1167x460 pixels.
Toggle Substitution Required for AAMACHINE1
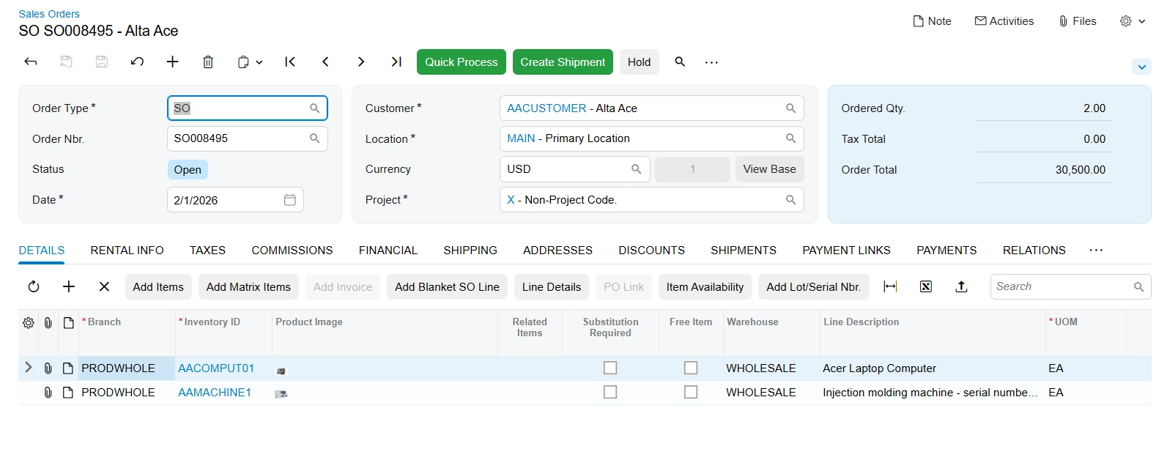coord(610,392)
